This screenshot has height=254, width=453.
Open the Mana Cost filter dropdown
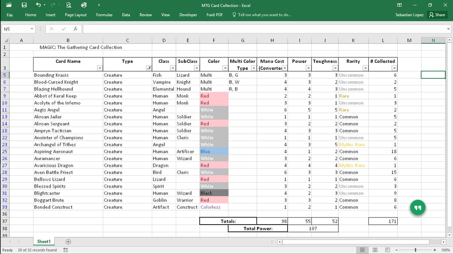pyautogui.click(x=284, y=68)
